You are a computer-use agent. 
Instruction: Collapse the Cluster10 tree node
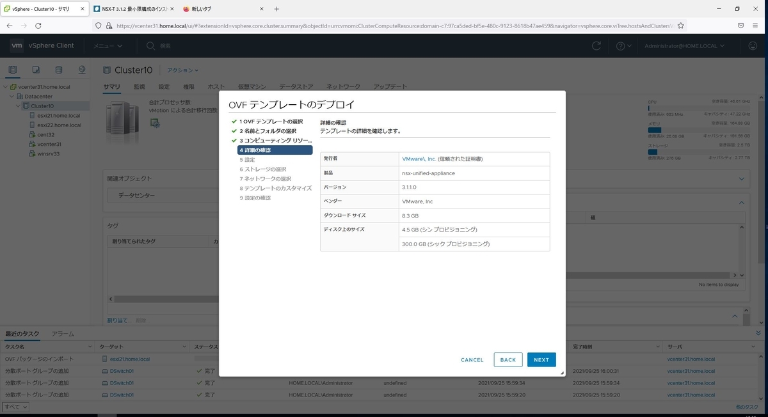18,106
